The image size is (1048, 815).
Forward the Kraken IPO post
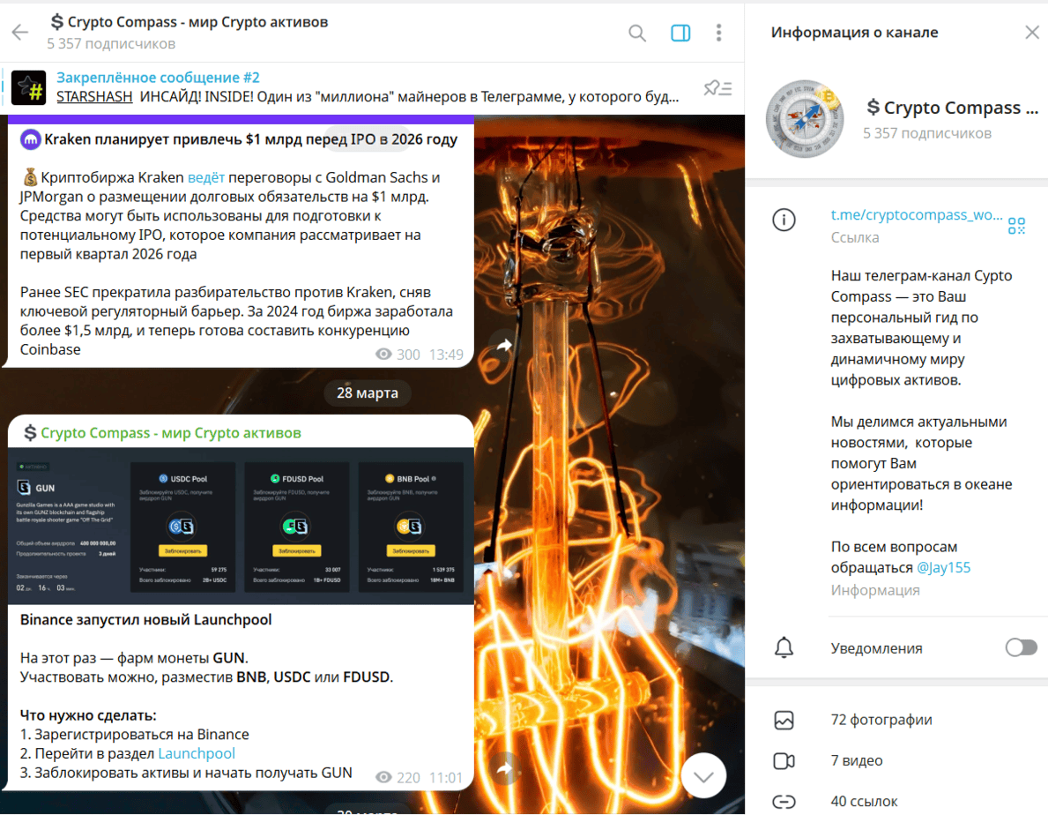pyautogui.click(x=505, y=345)
